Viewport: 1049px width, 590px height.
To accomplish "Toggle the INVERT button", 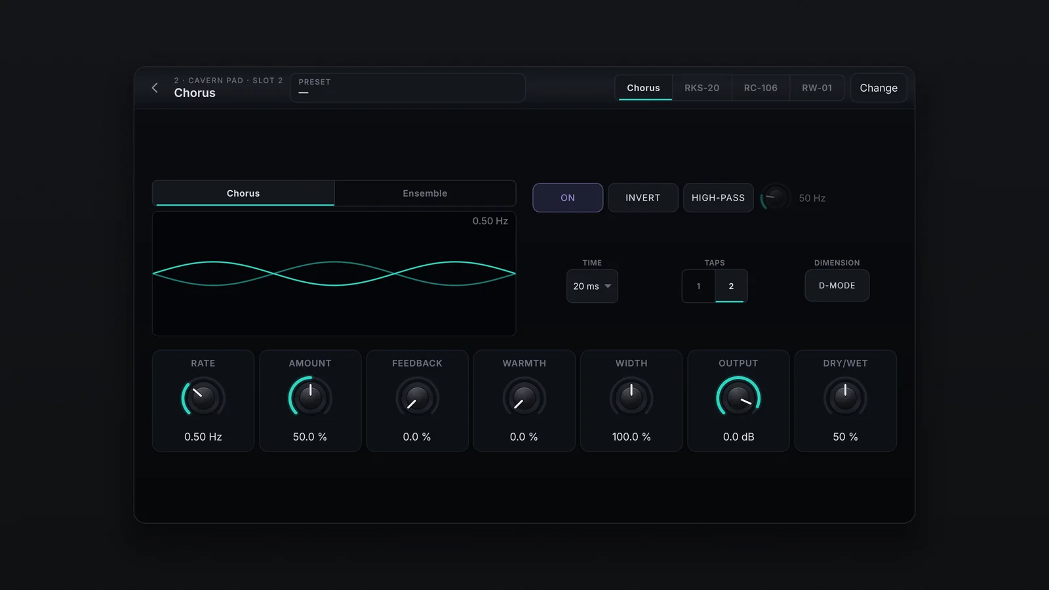I will pyautogui.click(x=643, y=197).
